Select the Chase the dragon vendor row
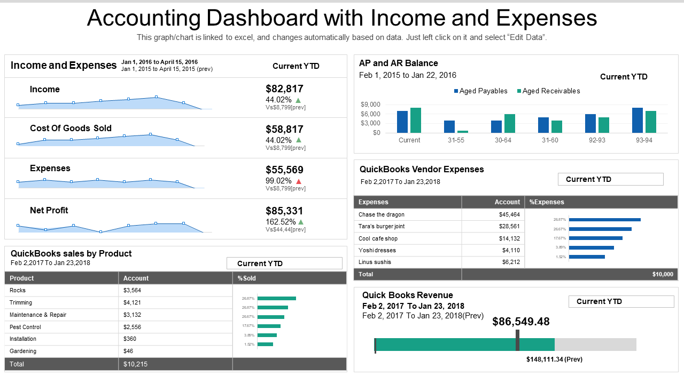 click(x=407, y=214)
